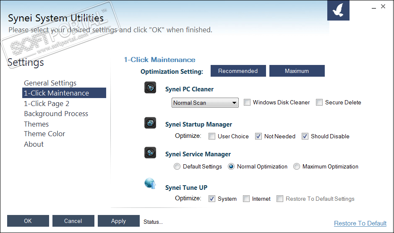394x233 pixels.
Task: Click the Synei Service Manager heading
Action: (x=198, y=154)
